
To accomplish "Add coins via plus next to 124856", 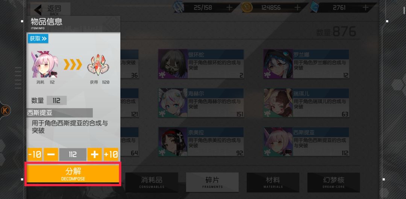I will click(x=297, y=8).
